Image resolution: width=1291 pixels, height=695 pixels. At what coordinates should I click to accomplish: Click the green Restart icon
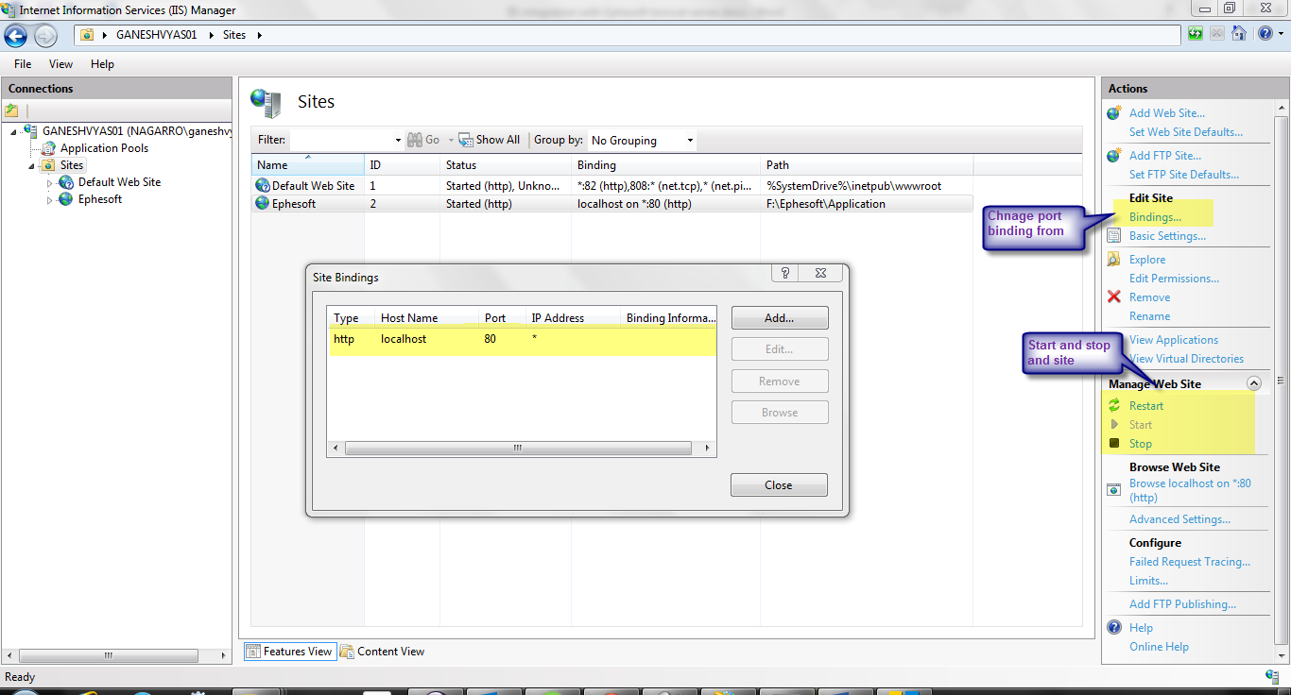pos(1114,406)
